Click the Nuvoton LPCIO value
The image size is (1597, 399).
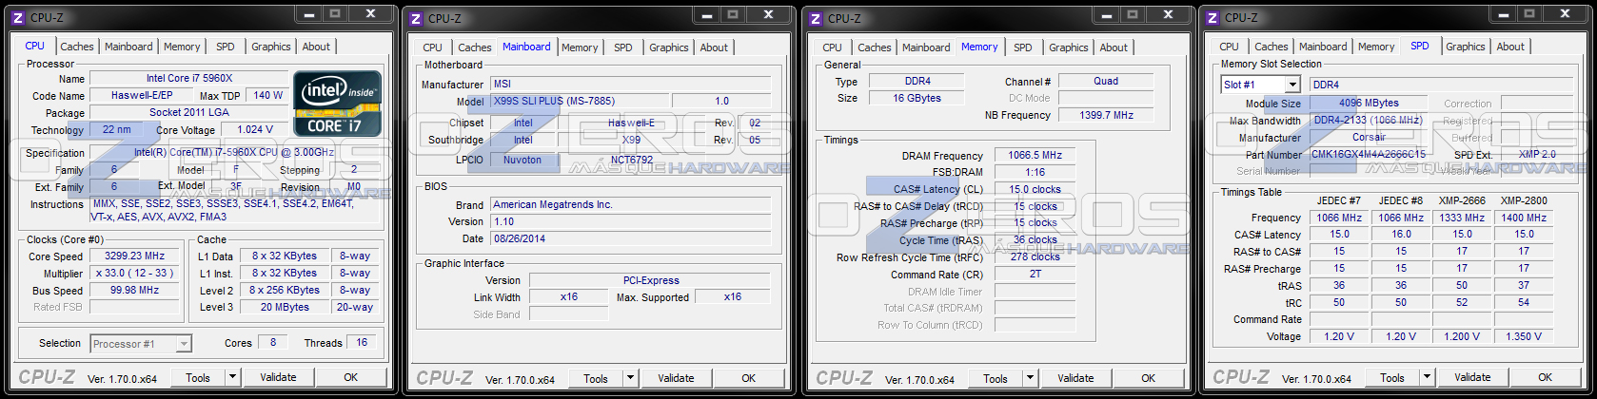[522, 160]
